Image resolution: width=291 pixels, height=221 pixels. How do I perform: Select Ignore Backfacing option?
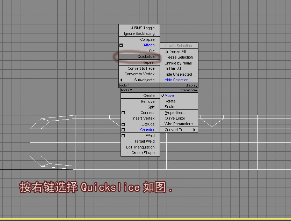point(139,33)
